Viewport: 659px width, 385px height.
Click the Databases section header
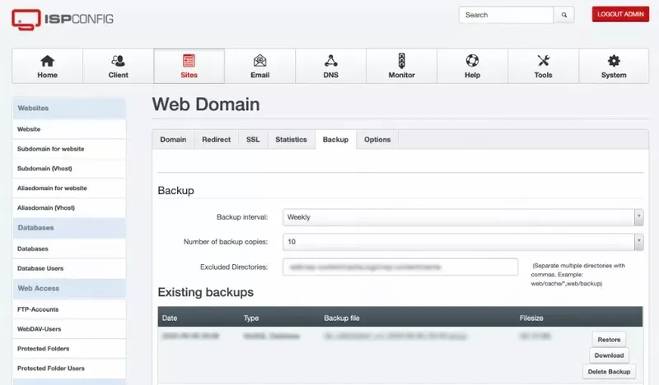69,228
